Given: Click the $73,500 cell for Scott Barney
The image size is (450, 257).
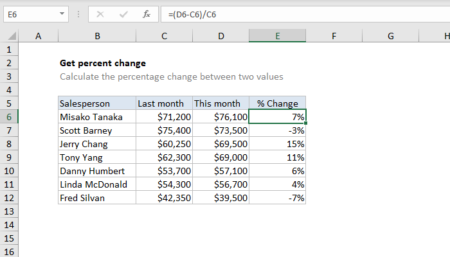Looking at the screenshot, I should coord(221,130).
